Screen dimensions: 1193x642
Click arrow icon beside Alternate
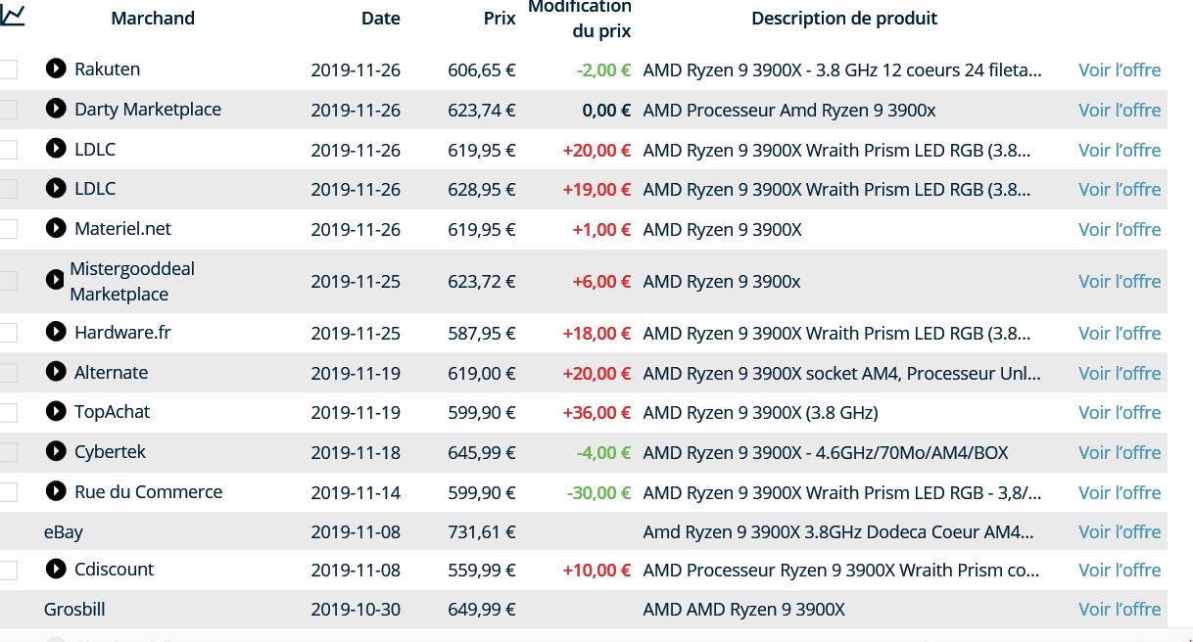(56, 372)
